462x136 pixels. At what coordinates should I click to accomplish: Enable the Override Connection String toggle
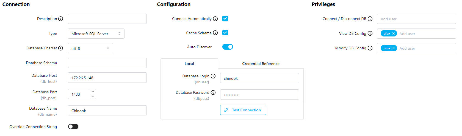tap(73, 126)
